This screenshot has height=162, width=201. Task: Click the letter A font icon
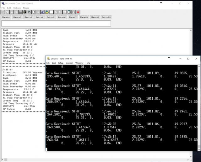(x=56, y=12)
